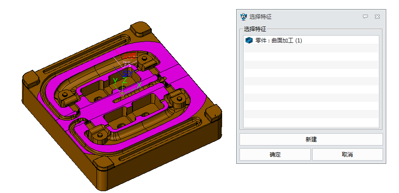The width and height of the screenshot is (399, 193).
Task: Click the blue part icon in feature list
Action: pos(249,41)
